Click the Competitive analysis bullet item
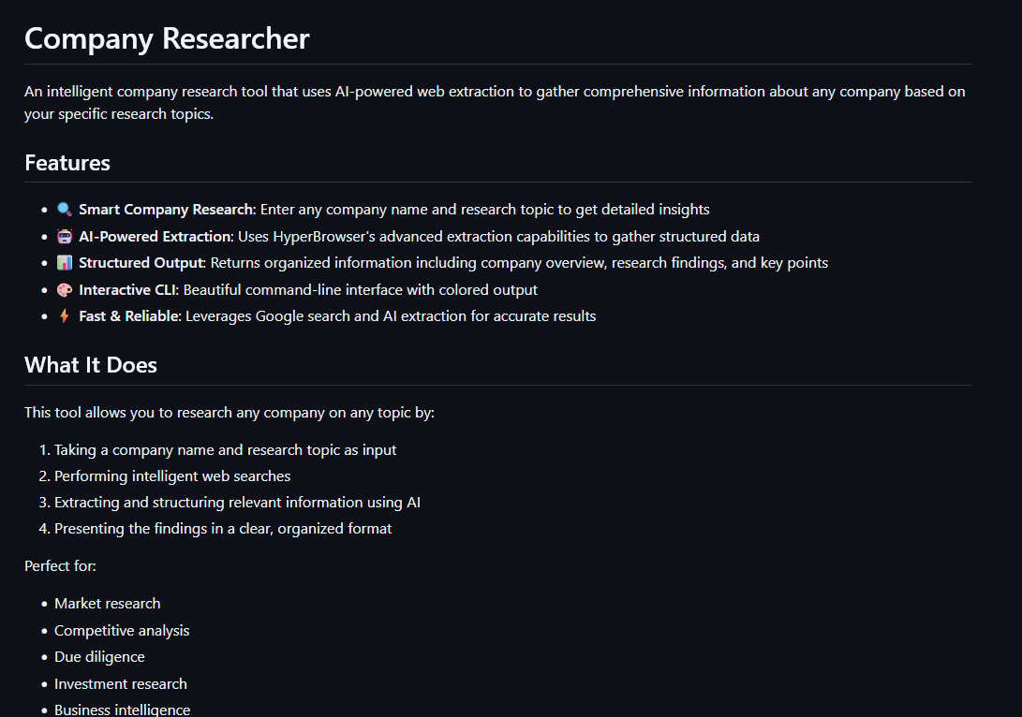Viewport: 1022px width, 717px height. tap(122, 630)
